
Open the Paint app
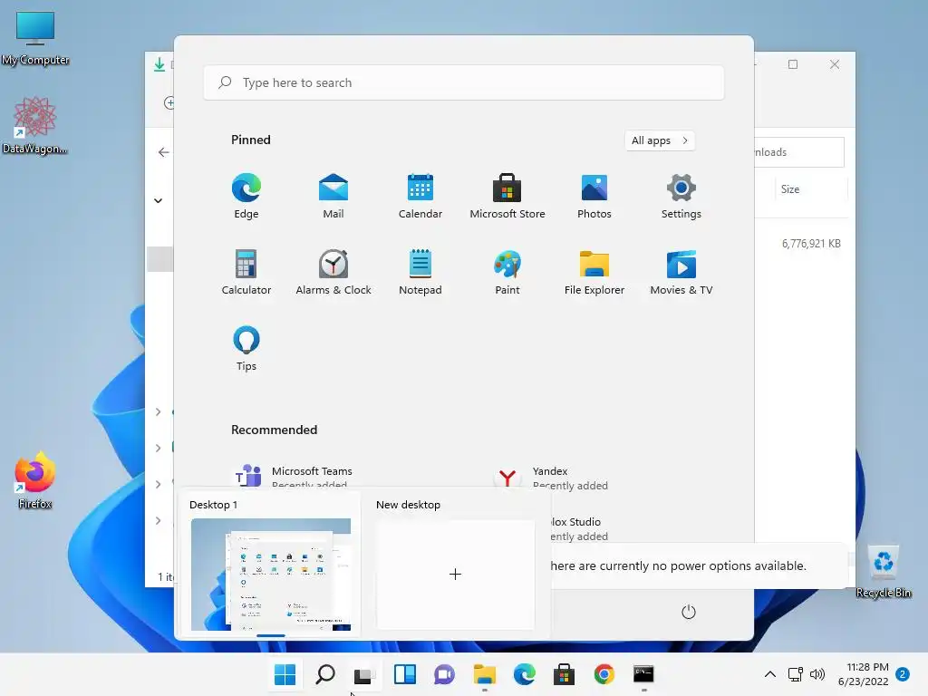pyautogui.click(x=507, y=272)
